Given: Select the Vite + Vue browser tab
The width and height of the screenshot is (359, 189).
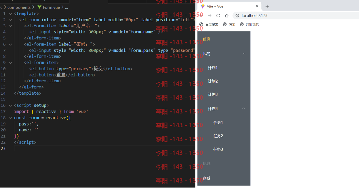Looking at the screenshot, I should [x=229, y=6].
